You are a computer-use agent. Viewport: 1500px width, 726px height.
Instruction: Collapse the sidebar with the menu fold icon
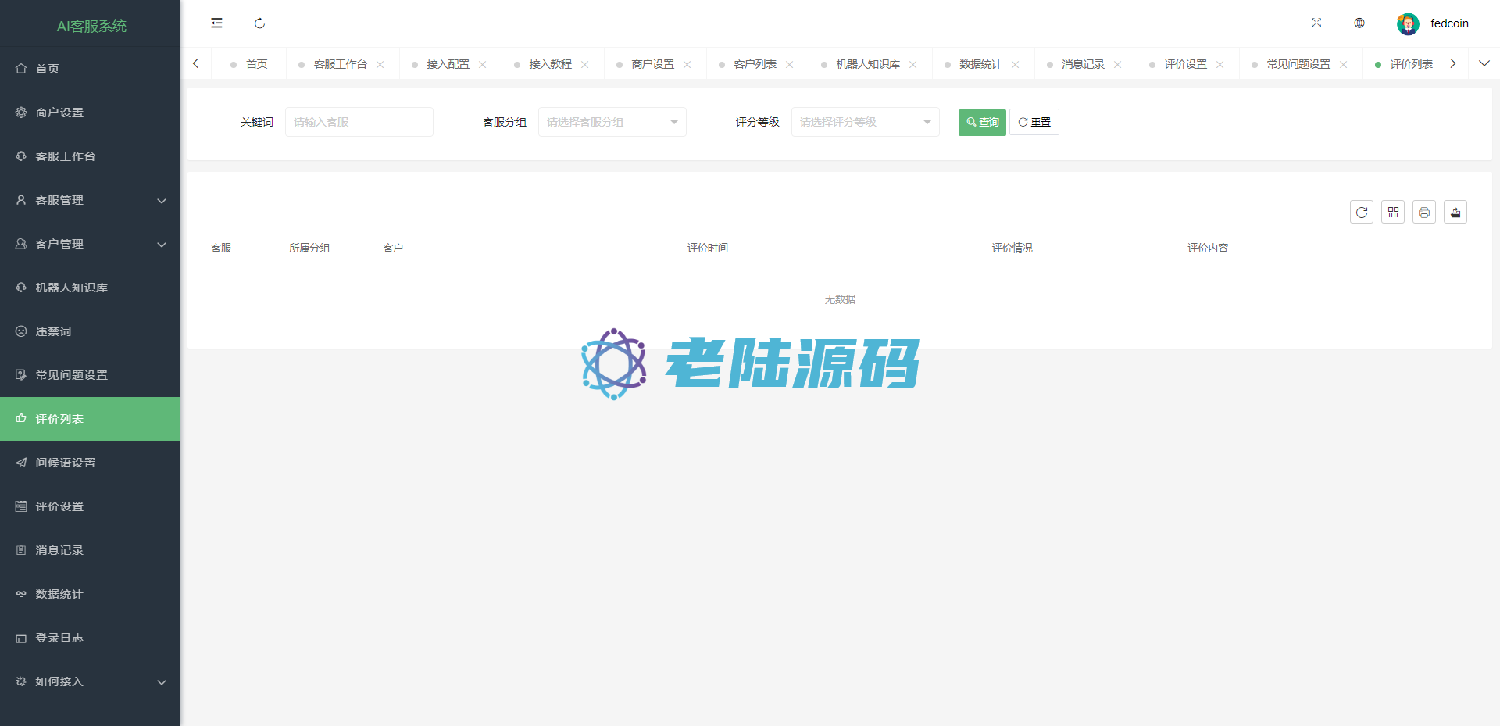[x=216, y=23]
